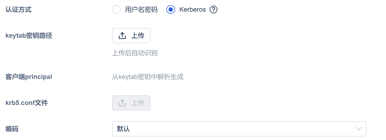Click the 上传 text inside the keytab upload button
This screenshot has width=386, height=140.
click(x=138, y=36)
